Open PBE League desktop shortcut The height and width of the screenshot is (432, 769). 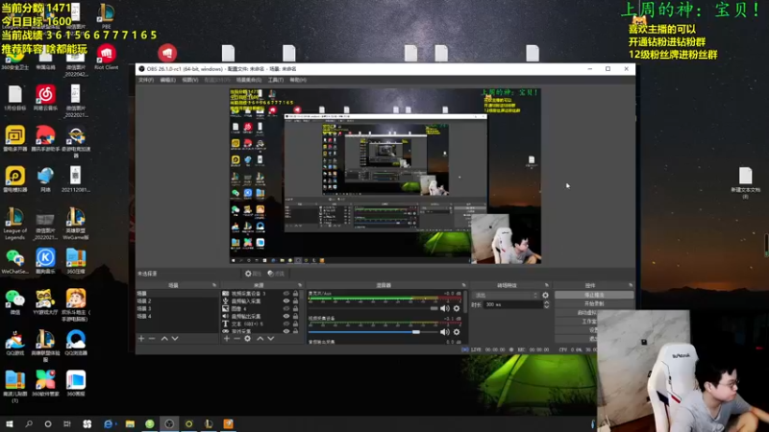point(106,16)
